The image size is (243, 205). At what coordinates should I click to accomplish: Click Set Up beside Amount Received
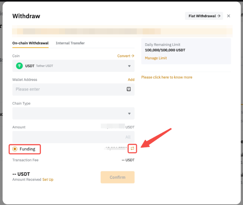pyautogui.click(x=48, y=180)
